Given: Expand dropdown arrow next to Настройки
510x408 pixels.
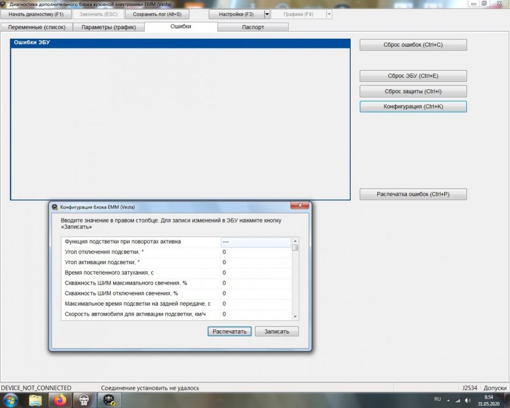Looking at the screenshot, I should click(267, 14).
